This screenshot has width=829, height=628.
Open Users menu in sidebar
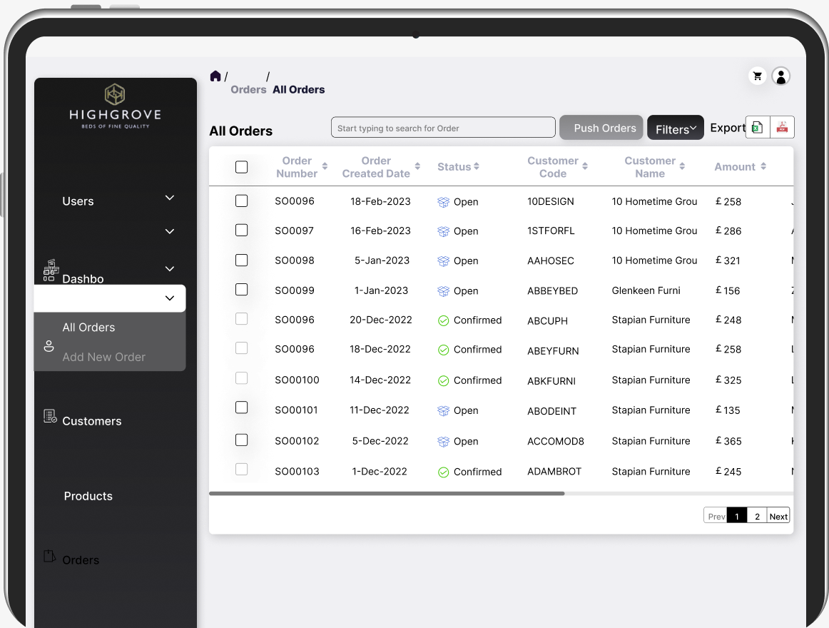point(78,201)
